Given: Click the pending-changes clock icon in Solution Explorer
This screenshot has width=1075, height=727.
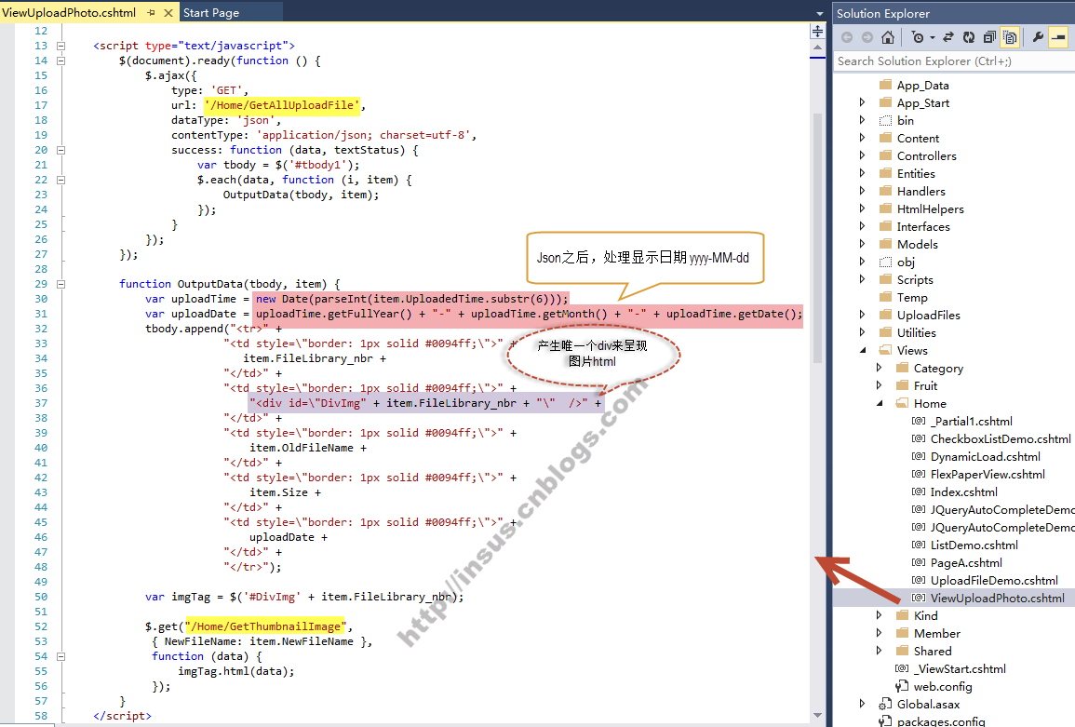Looking at the screenshot, I should (919, 38).
